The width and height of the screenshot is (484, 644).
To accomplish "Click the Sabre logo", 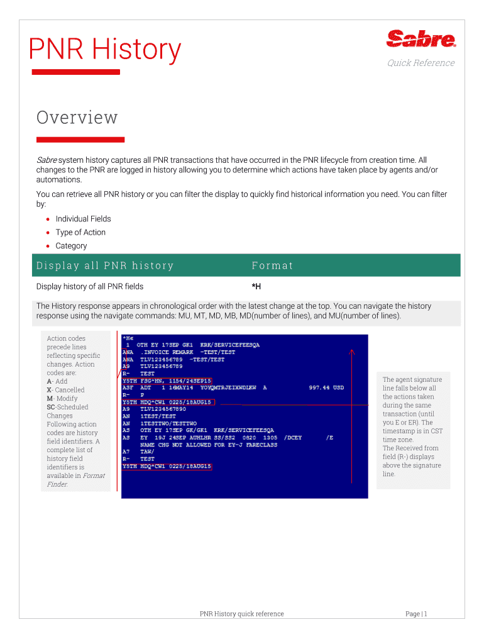I will click(421, 40).
